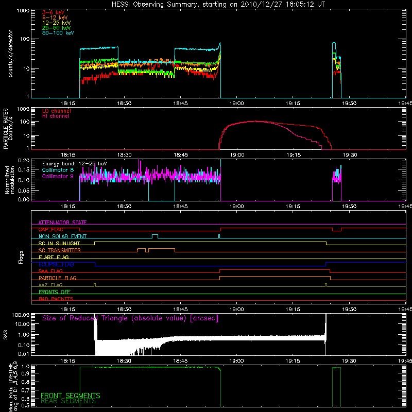
Task: Select the REAR SEGMENTS legend label
Action: [x=68, y=401]
